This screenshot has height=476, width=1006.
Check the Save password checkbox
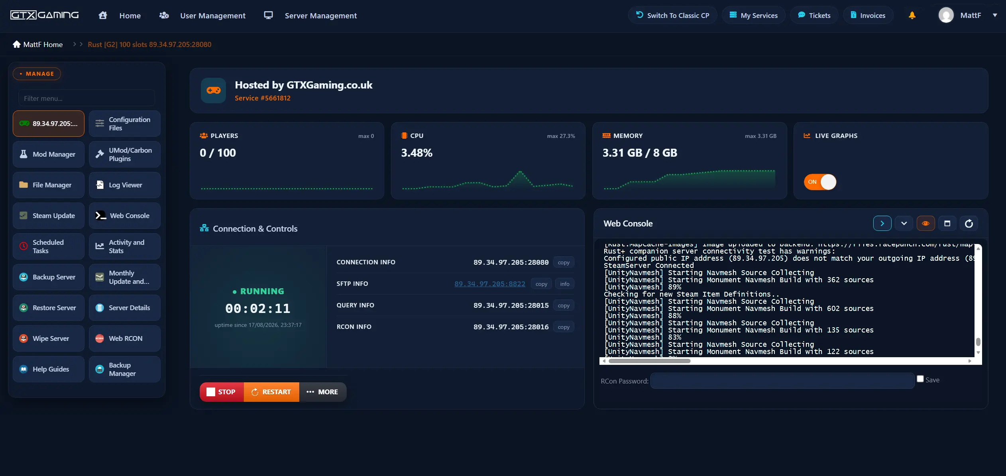pos(920,379)
